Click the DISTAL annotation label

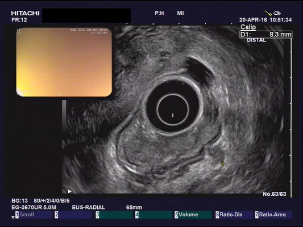pyautogui.click(x=256, y=40)
